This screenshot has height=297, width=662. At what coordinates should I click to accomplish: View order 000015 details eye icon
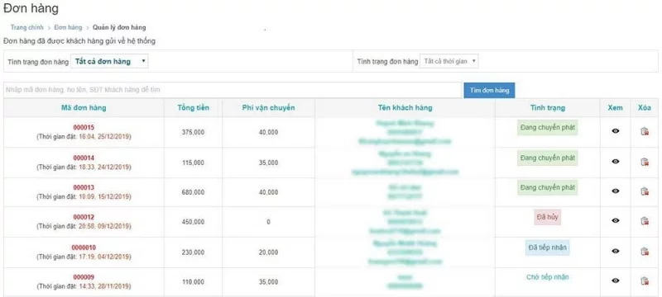pos(615,131)
